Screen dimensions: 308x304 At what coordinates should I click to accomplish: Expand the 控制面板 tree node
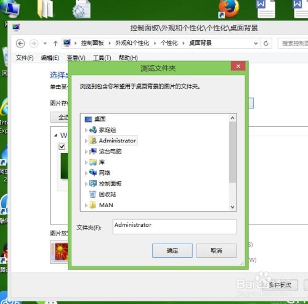(x=86, y=184)
